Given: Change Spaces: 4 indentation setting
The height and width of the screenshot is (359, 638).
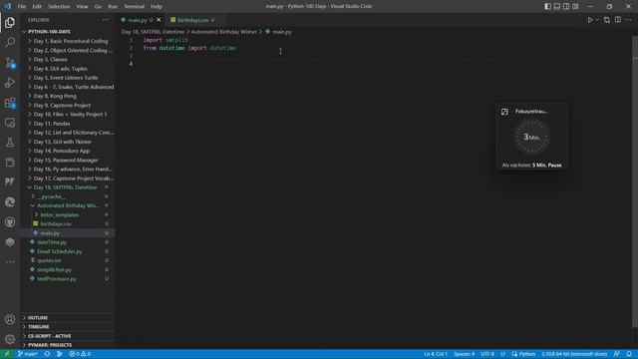Looking at the screenshot, I should pyautogui.click(x=465, y=354).
